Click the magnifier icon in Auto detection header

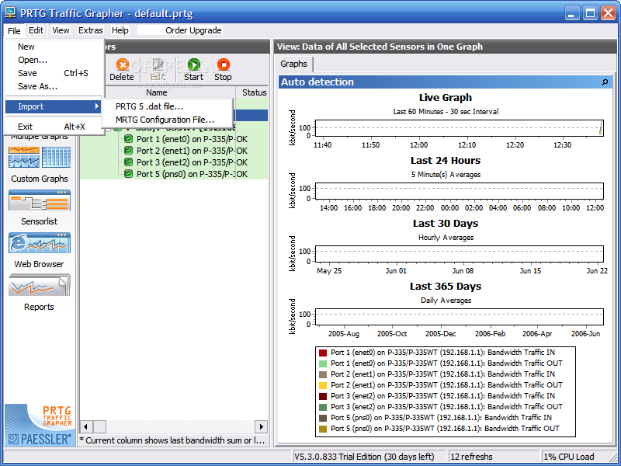coord(605,82)
